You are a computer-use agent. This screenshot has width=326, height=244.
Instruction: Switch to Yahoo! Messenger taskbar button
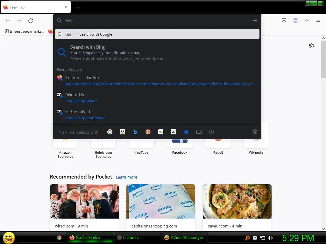185,238
